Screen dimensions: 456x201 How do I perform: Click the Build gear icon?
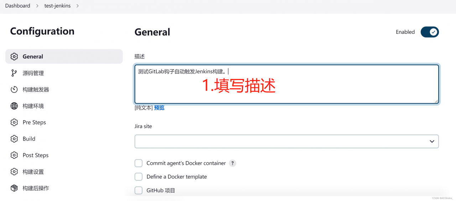[14, 139]
